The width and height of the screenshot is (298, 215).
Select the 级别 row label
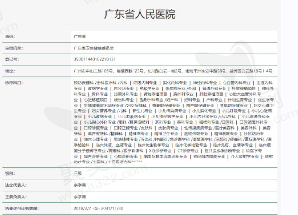coord(10,173)
